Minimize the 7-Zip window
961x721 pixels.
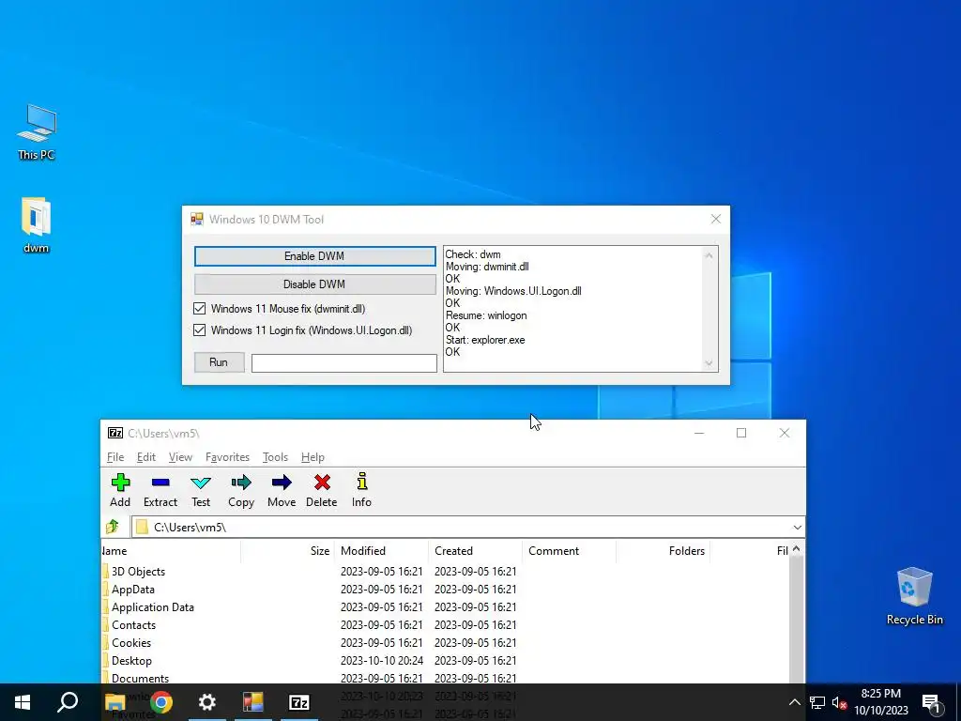698,433
